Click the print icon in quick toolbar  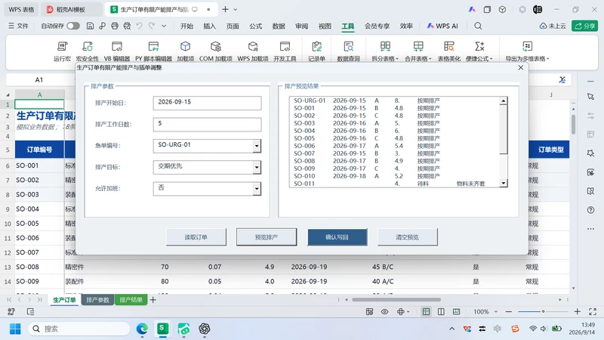click(x=115, y=26)
